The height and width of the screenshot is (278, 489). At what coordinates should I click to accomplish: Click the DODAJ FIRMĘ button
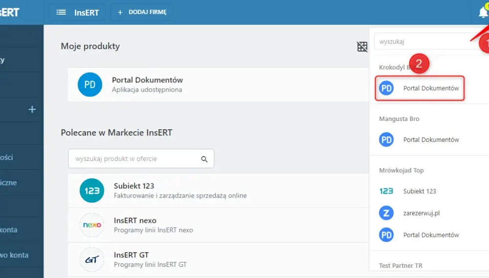point(142,12)
